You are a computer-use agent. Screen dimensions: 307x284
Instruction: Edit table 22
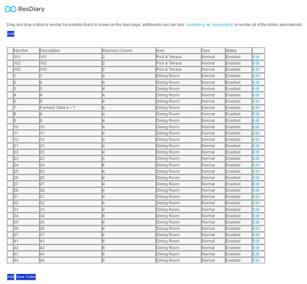tap(256, 152)
